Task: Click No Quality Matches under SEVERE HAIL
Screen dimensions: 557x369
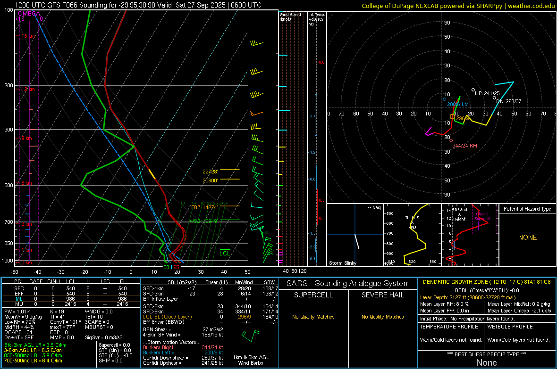Action: click(x=382, y=317)
